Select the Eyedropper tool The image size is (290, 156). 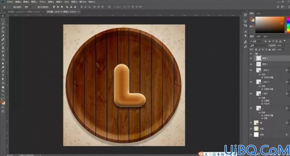[x=3, y=36]
